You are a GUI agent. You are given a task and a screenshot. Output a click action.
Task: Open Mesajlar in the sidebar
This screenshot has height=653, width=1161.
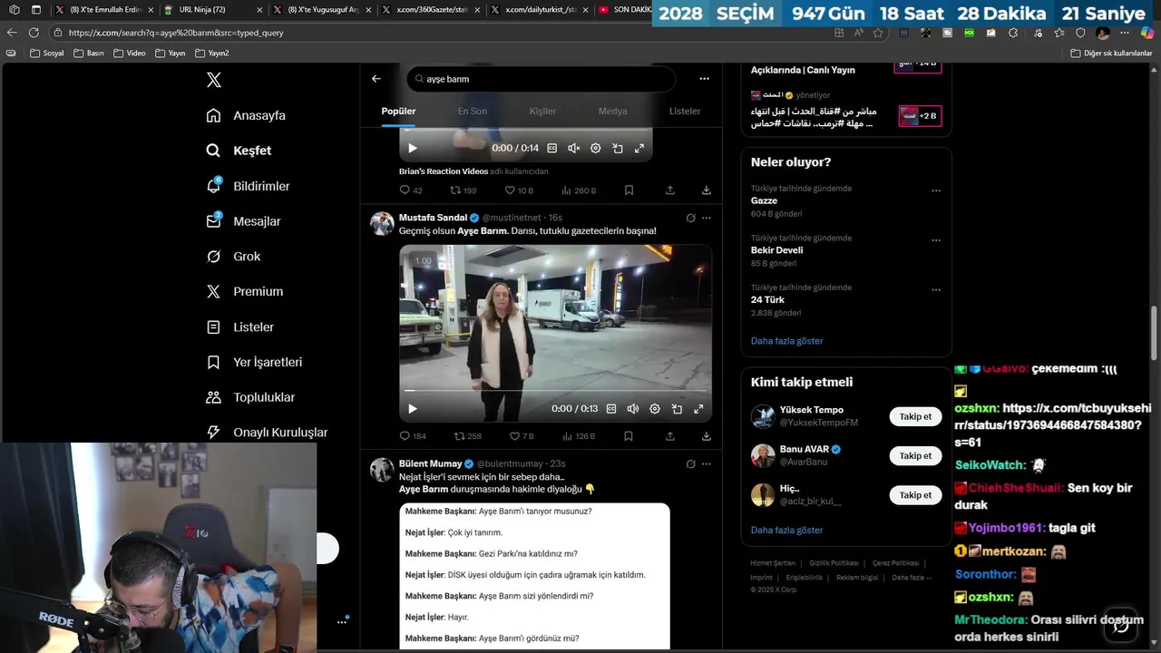244,221
